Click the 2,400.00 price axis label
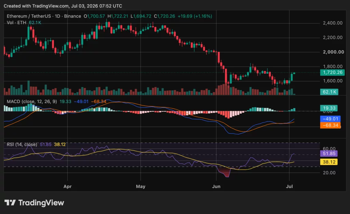350x214 pixels. pyautogui.click(x=333, y=23)
